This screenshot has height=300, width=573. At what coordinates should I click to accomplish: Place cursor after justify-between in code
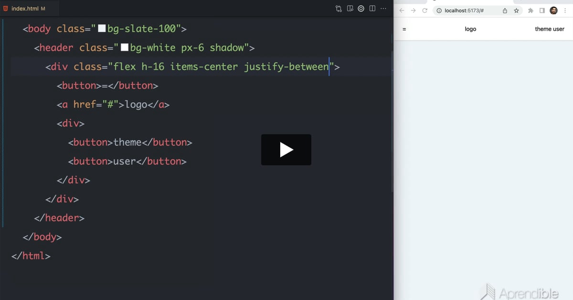[x=329, y=67]
